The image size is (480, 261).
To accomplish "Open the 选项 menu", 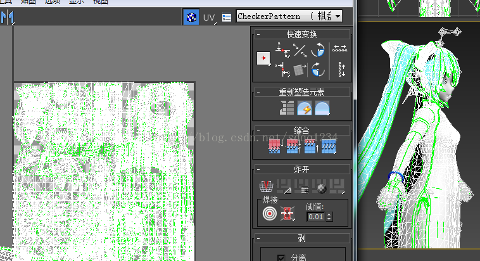I will [x=53, y=2].
